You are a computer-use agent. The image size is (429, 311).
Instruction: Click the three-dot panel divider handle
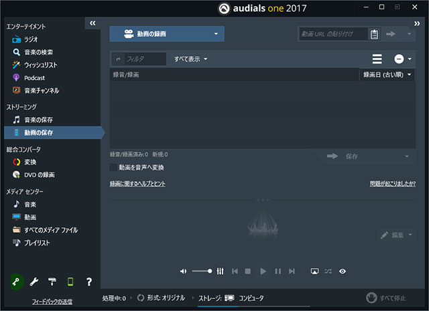point(263,200)
